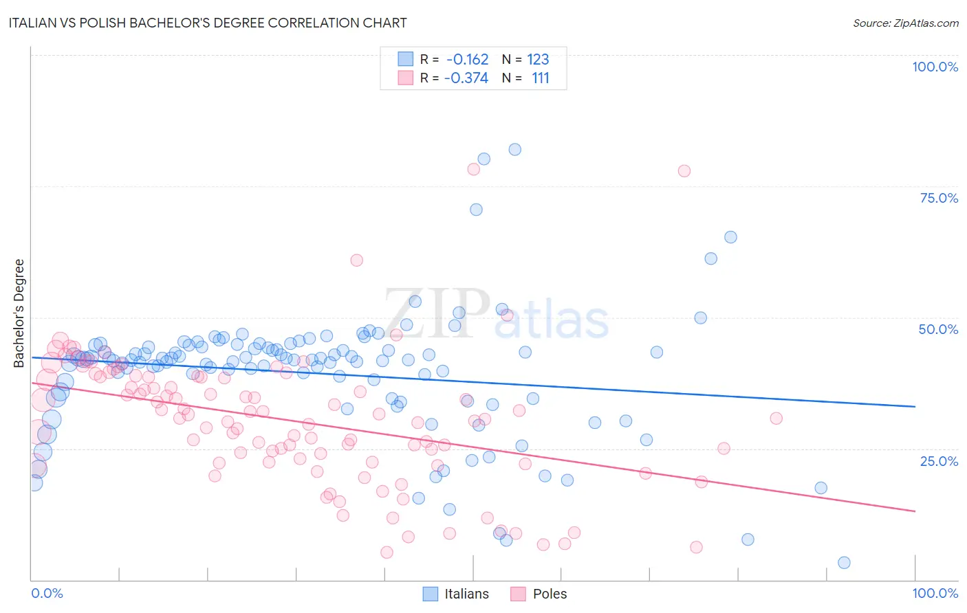Click the lowest blue point at far right

pos(844,563)
